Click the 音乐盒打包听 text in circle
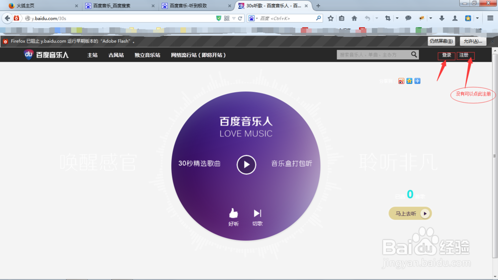 [x=291, y=163]
